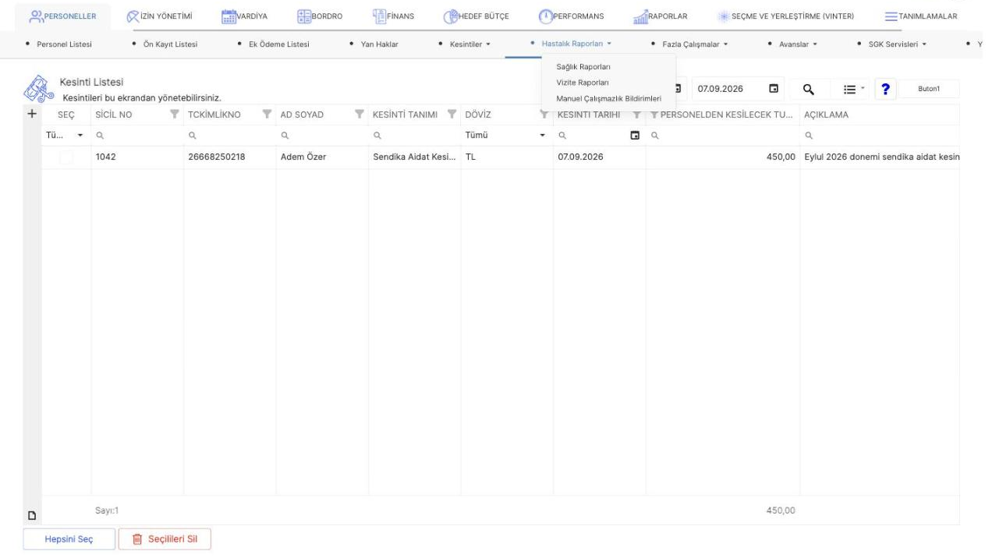Click the filter icon on DÖVİZ column
Viewport: 992px width, 558px height.
coord(544,115)
